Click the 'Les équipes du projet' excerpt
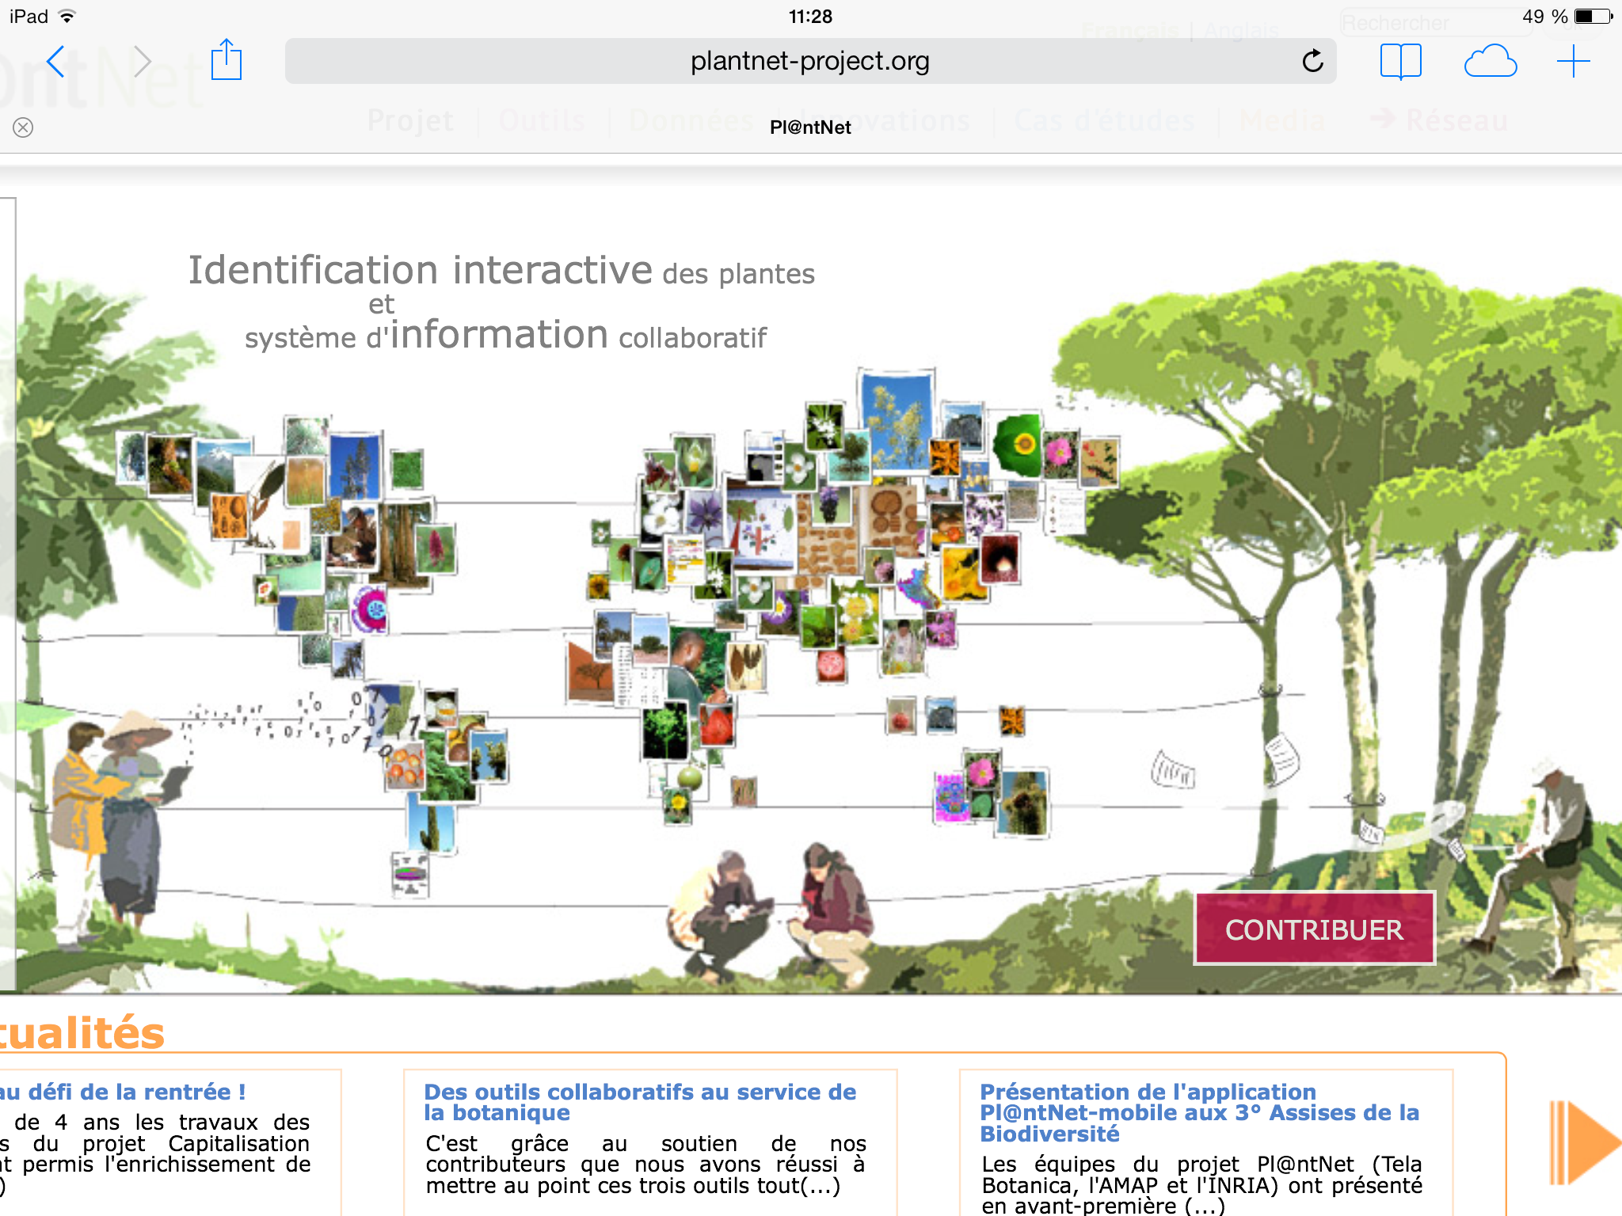 point(1201,1184)
